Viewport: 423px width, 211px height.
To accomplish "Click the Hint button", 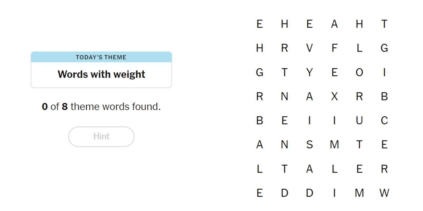I will click(101, 137).
